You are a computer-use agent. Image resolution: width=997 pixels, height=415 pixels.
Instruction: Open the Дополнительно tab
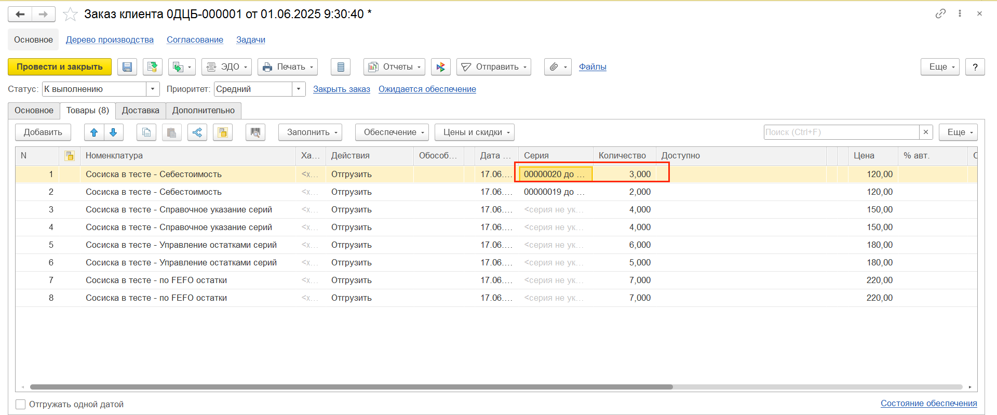coord(203,111)
